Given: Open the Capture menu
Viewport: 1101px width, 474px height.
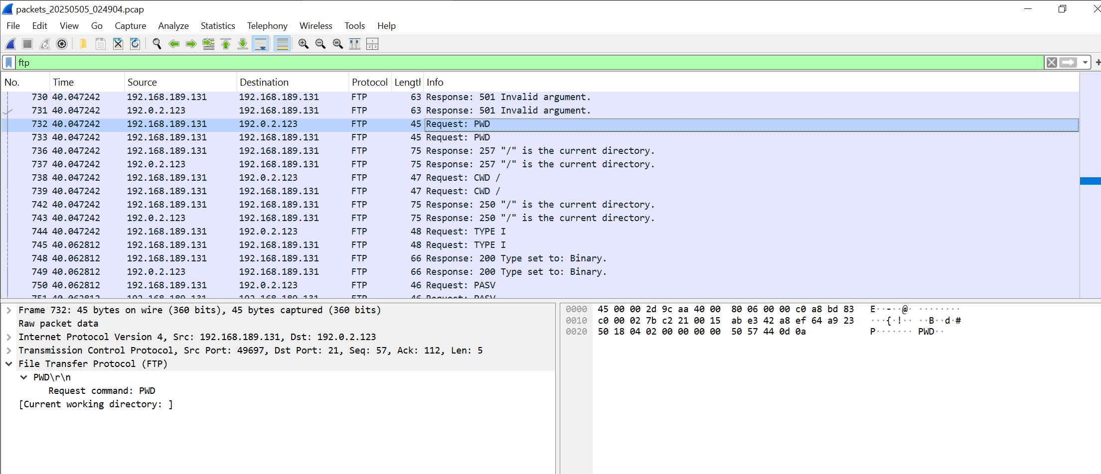Looking at the screenshot, I should (131, 26).
